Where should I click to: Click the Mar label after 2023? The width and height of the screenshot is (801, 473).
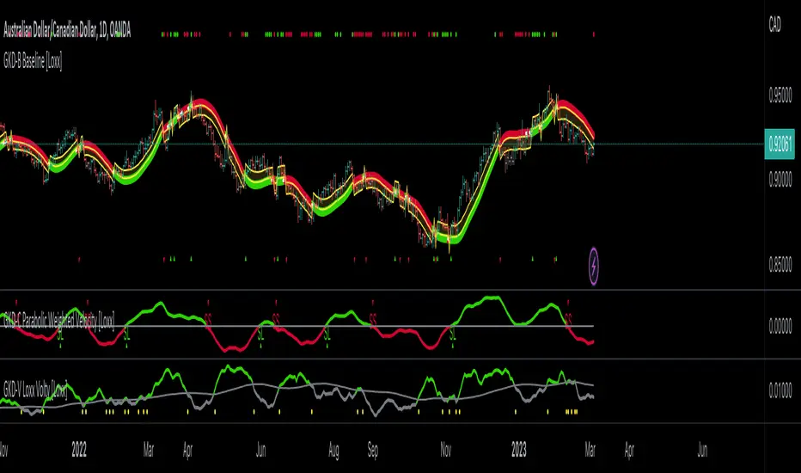pyautogui.click(x=590, y=450)
